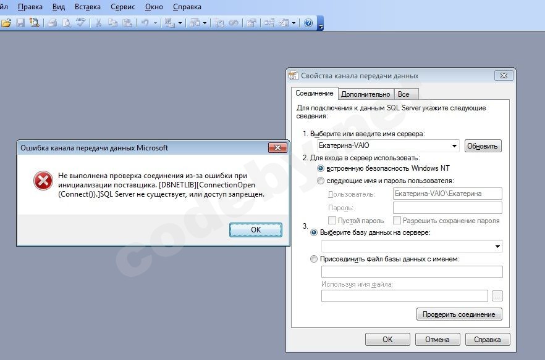Screen dimensions: 545x360
Task: Check the 'Пустой пароль' checkbox
Action: coord(332,221)
